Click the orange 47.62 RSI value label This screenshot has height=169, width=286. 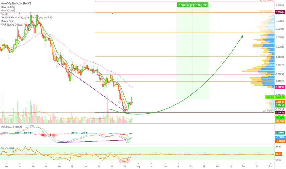pyautogui.click(x=278, y=154)
